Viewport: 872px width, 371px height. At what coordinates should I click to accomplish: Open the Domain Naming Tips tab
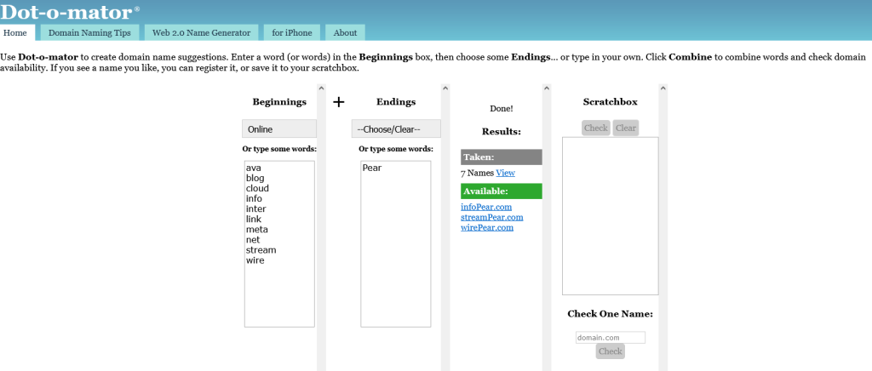89,33
